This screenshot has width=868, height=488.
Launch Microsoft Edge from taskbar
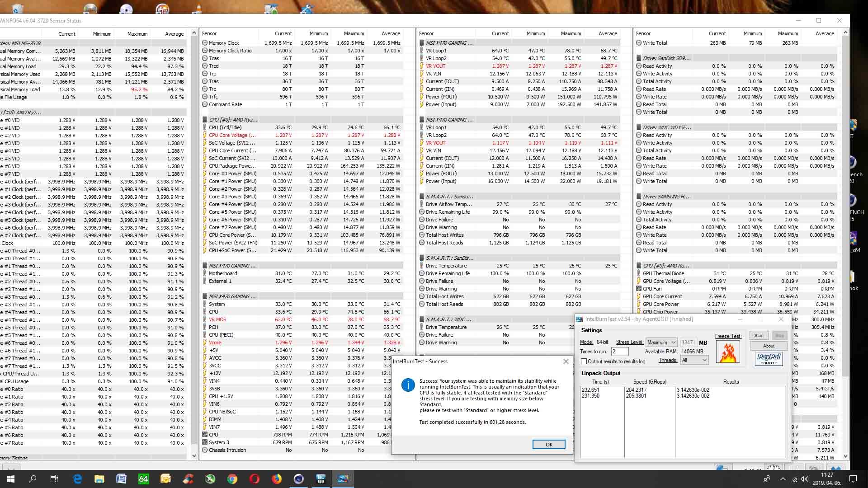click(x=77, y=479)
